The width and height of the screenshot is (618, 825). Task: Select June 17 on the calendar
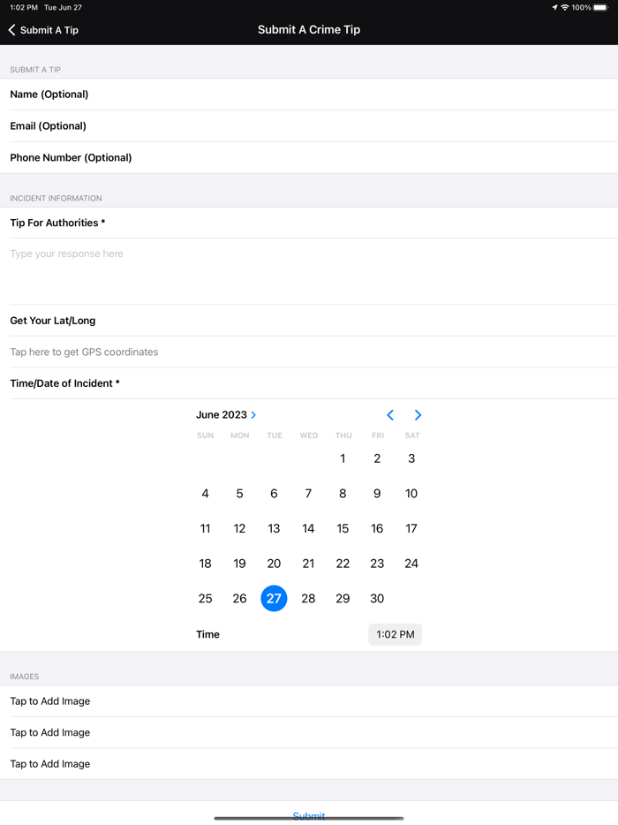click(x=411, y=529)
